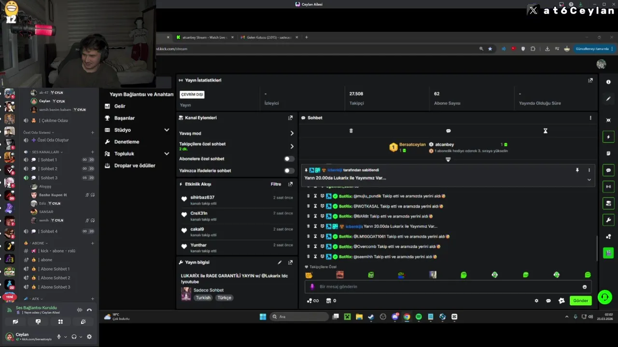
Task: Mute Discord microphone
Action: [x=59, y=337]
